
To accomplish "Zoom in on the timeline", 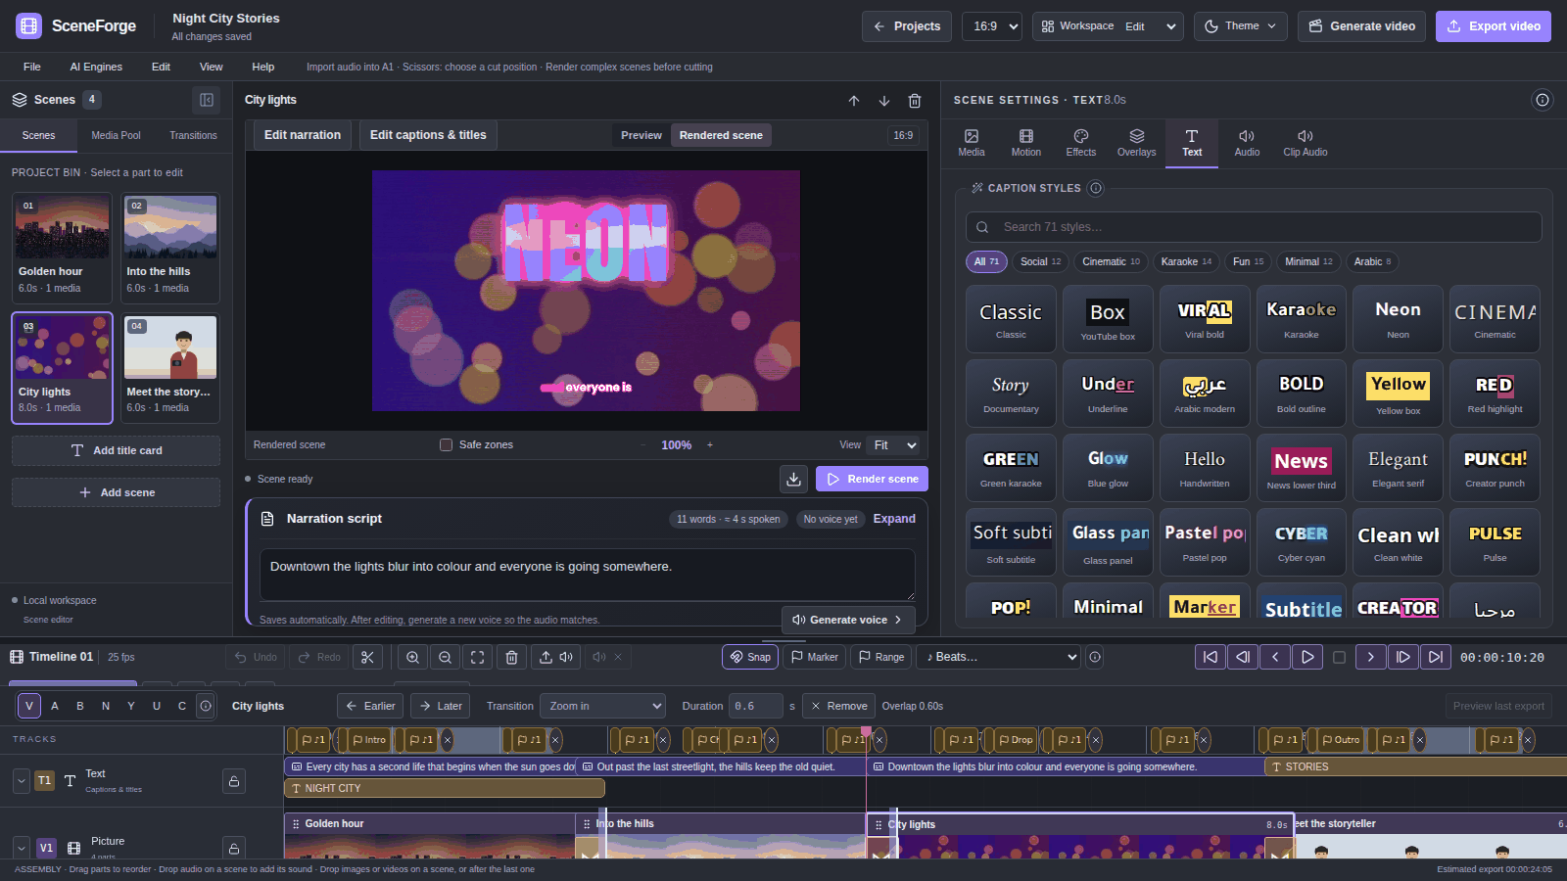I will [x=413, y=658].
